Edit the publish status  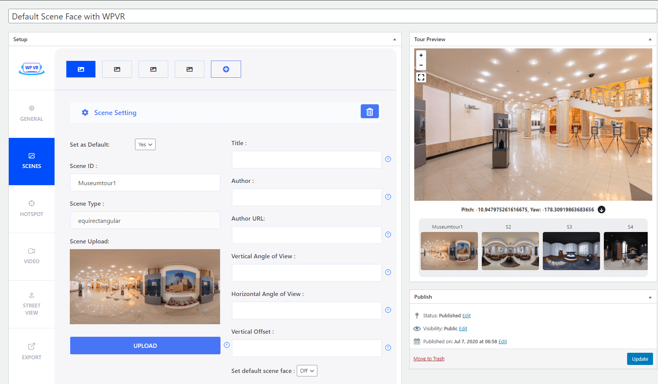coord(467,316)
